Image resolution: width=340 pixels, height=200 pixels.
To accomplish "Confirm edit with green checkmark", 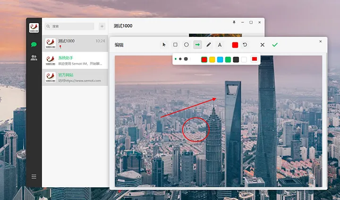I will pyautogui.click(x=275, y=45).
